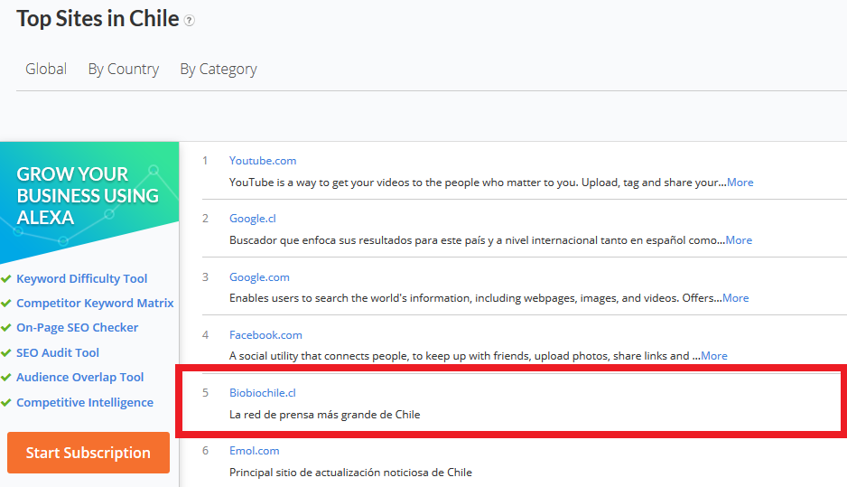Screen dimensions: 847x487
Task: Expand Facebook.com description with More
Action: pyautogui.click(x=713, y=356)
